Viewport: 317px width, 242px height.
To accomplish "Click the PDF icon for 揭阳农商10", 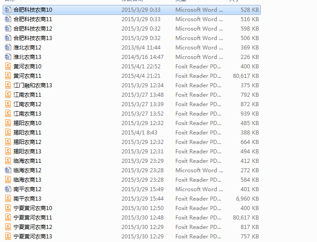I will click(x=8, y=123).
